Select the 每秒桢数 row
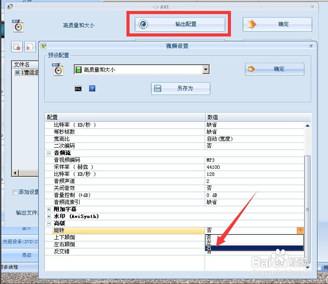This screenshot has width=328, height=284. (174, 132)
